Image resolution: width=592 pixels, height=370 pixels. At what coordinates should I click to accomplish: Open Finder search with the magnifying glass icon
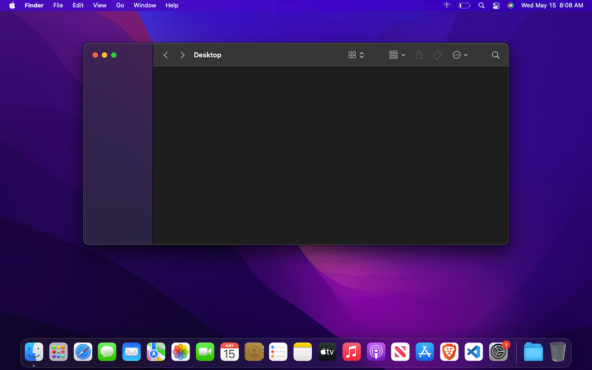(495, 55)
